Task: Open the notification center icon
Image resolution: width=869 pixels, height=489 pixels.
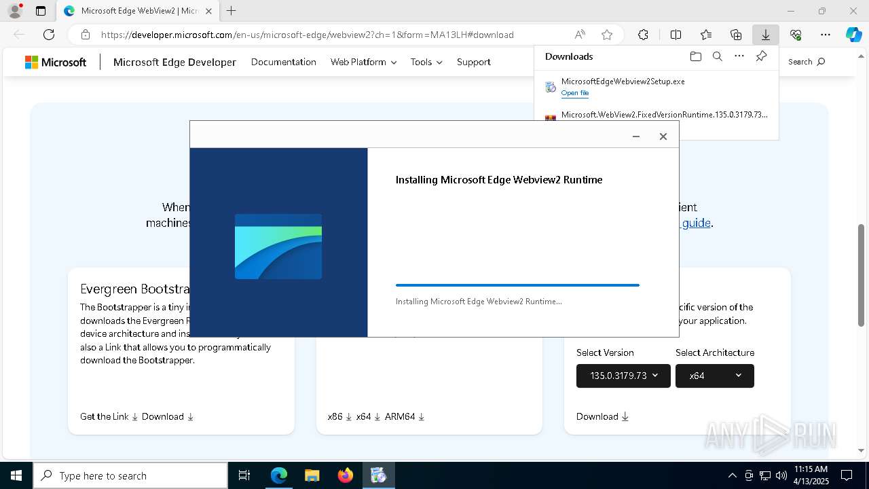Action: pos(847,475)
